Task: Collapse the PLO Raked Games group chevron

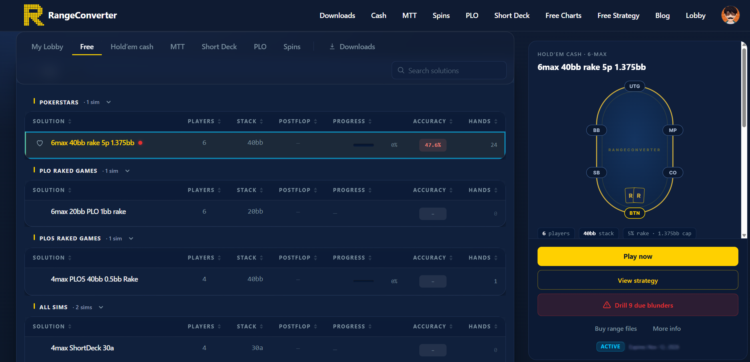Action: click(x=127, y=171)
